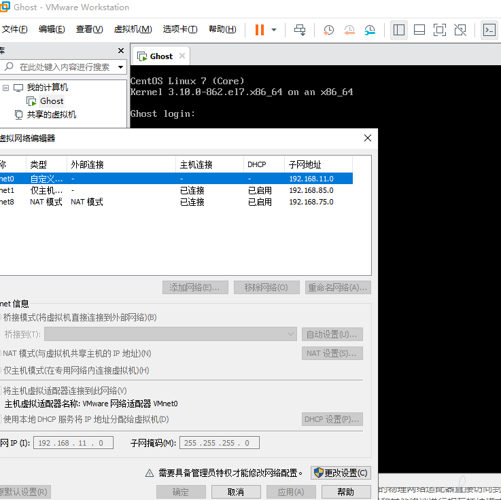
Task: Open the 桥接到(T) dropdown
Action: [171, 334]
